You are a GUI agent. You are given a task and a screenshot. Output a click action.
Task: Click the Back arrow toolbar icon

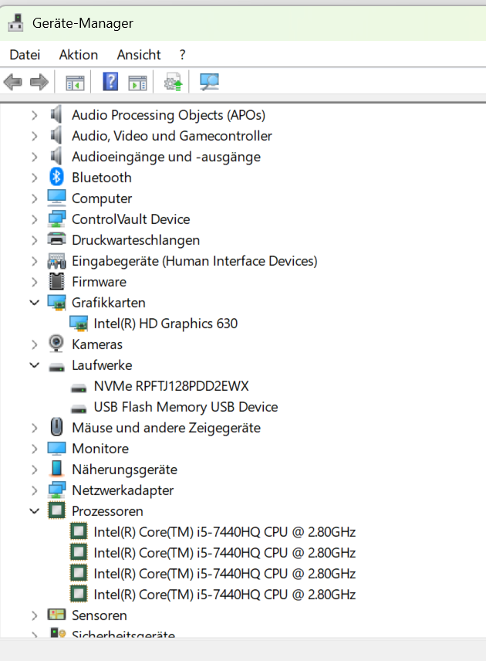coord(12,82)
